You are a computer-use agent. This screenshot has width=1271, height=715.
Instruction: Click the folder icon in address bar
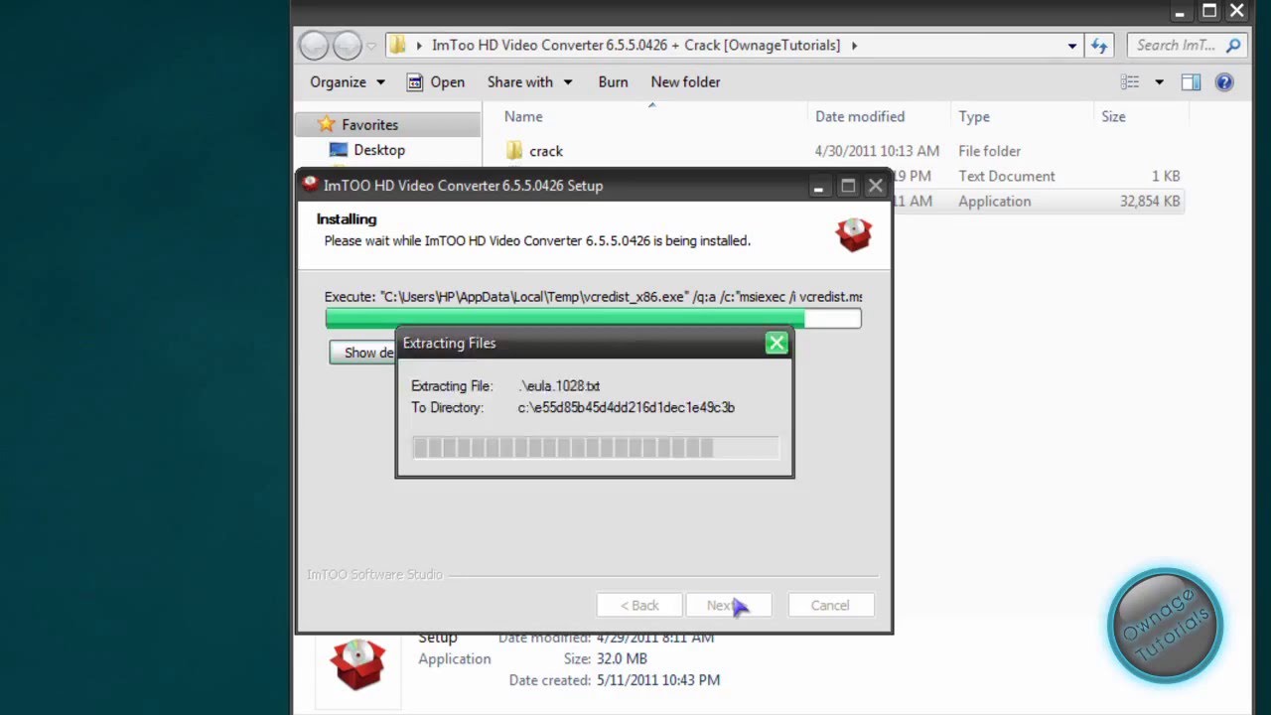398,45
